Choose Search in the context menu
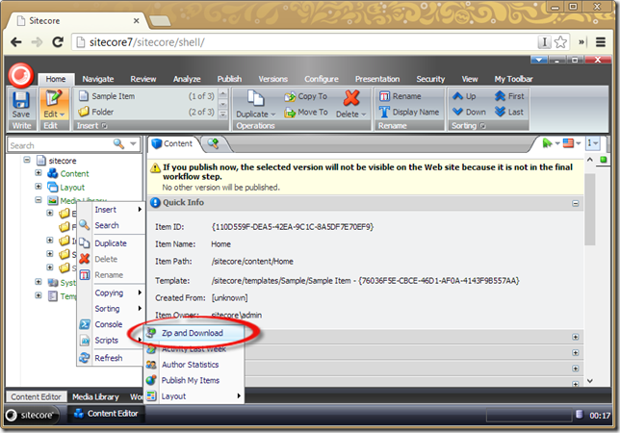Viewport: 620px width, 433px height. click(x=111, y=225)
